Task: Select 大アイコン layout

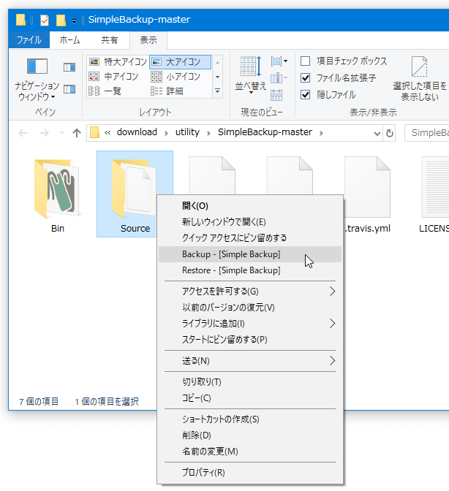Action: 180,61
